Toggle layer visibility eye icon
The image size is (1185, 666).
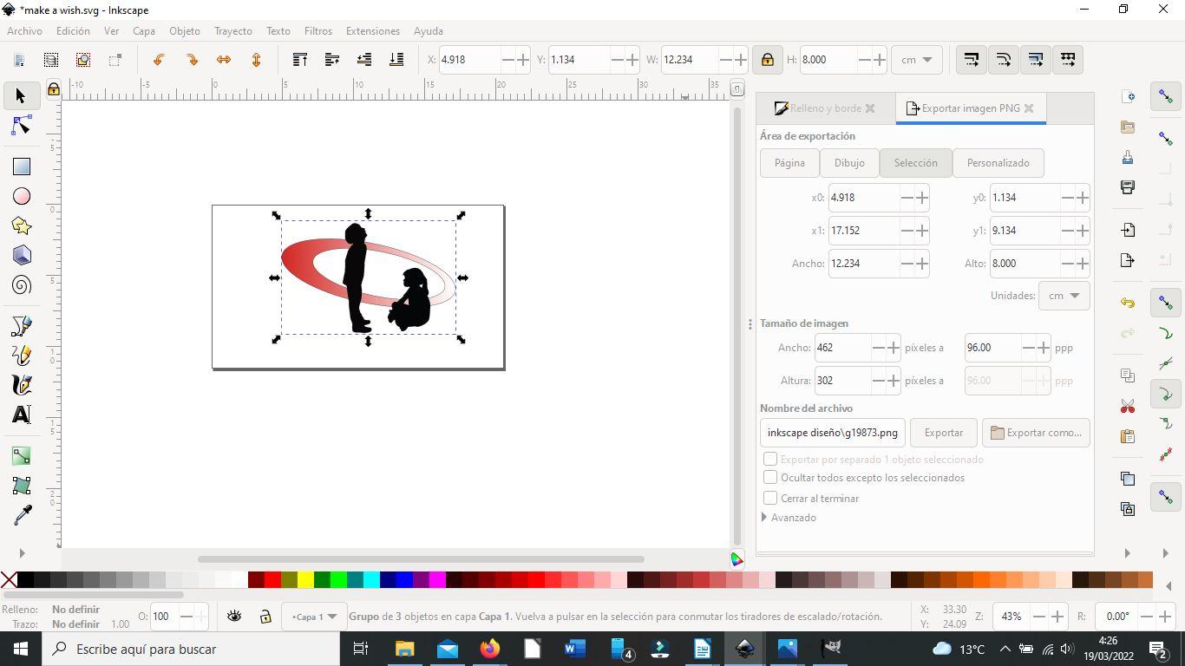click(x=234, y=617)
